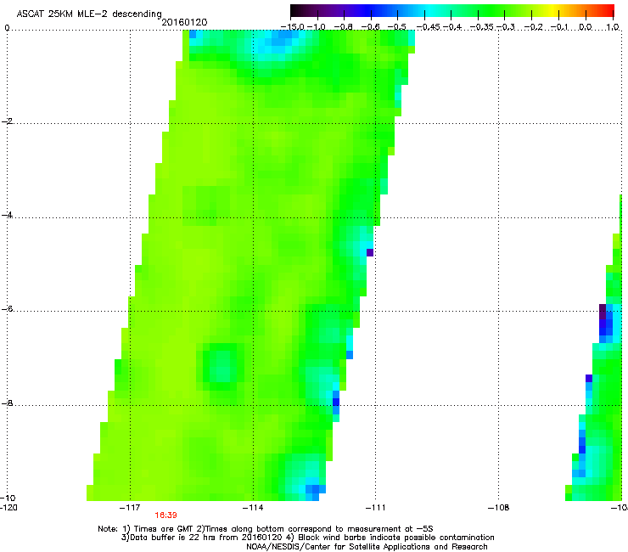This screenshot has width=628, height=552.
Task: Click the '-108' longitude axis label
Action: pyautogui.click(x=499, y=508)
